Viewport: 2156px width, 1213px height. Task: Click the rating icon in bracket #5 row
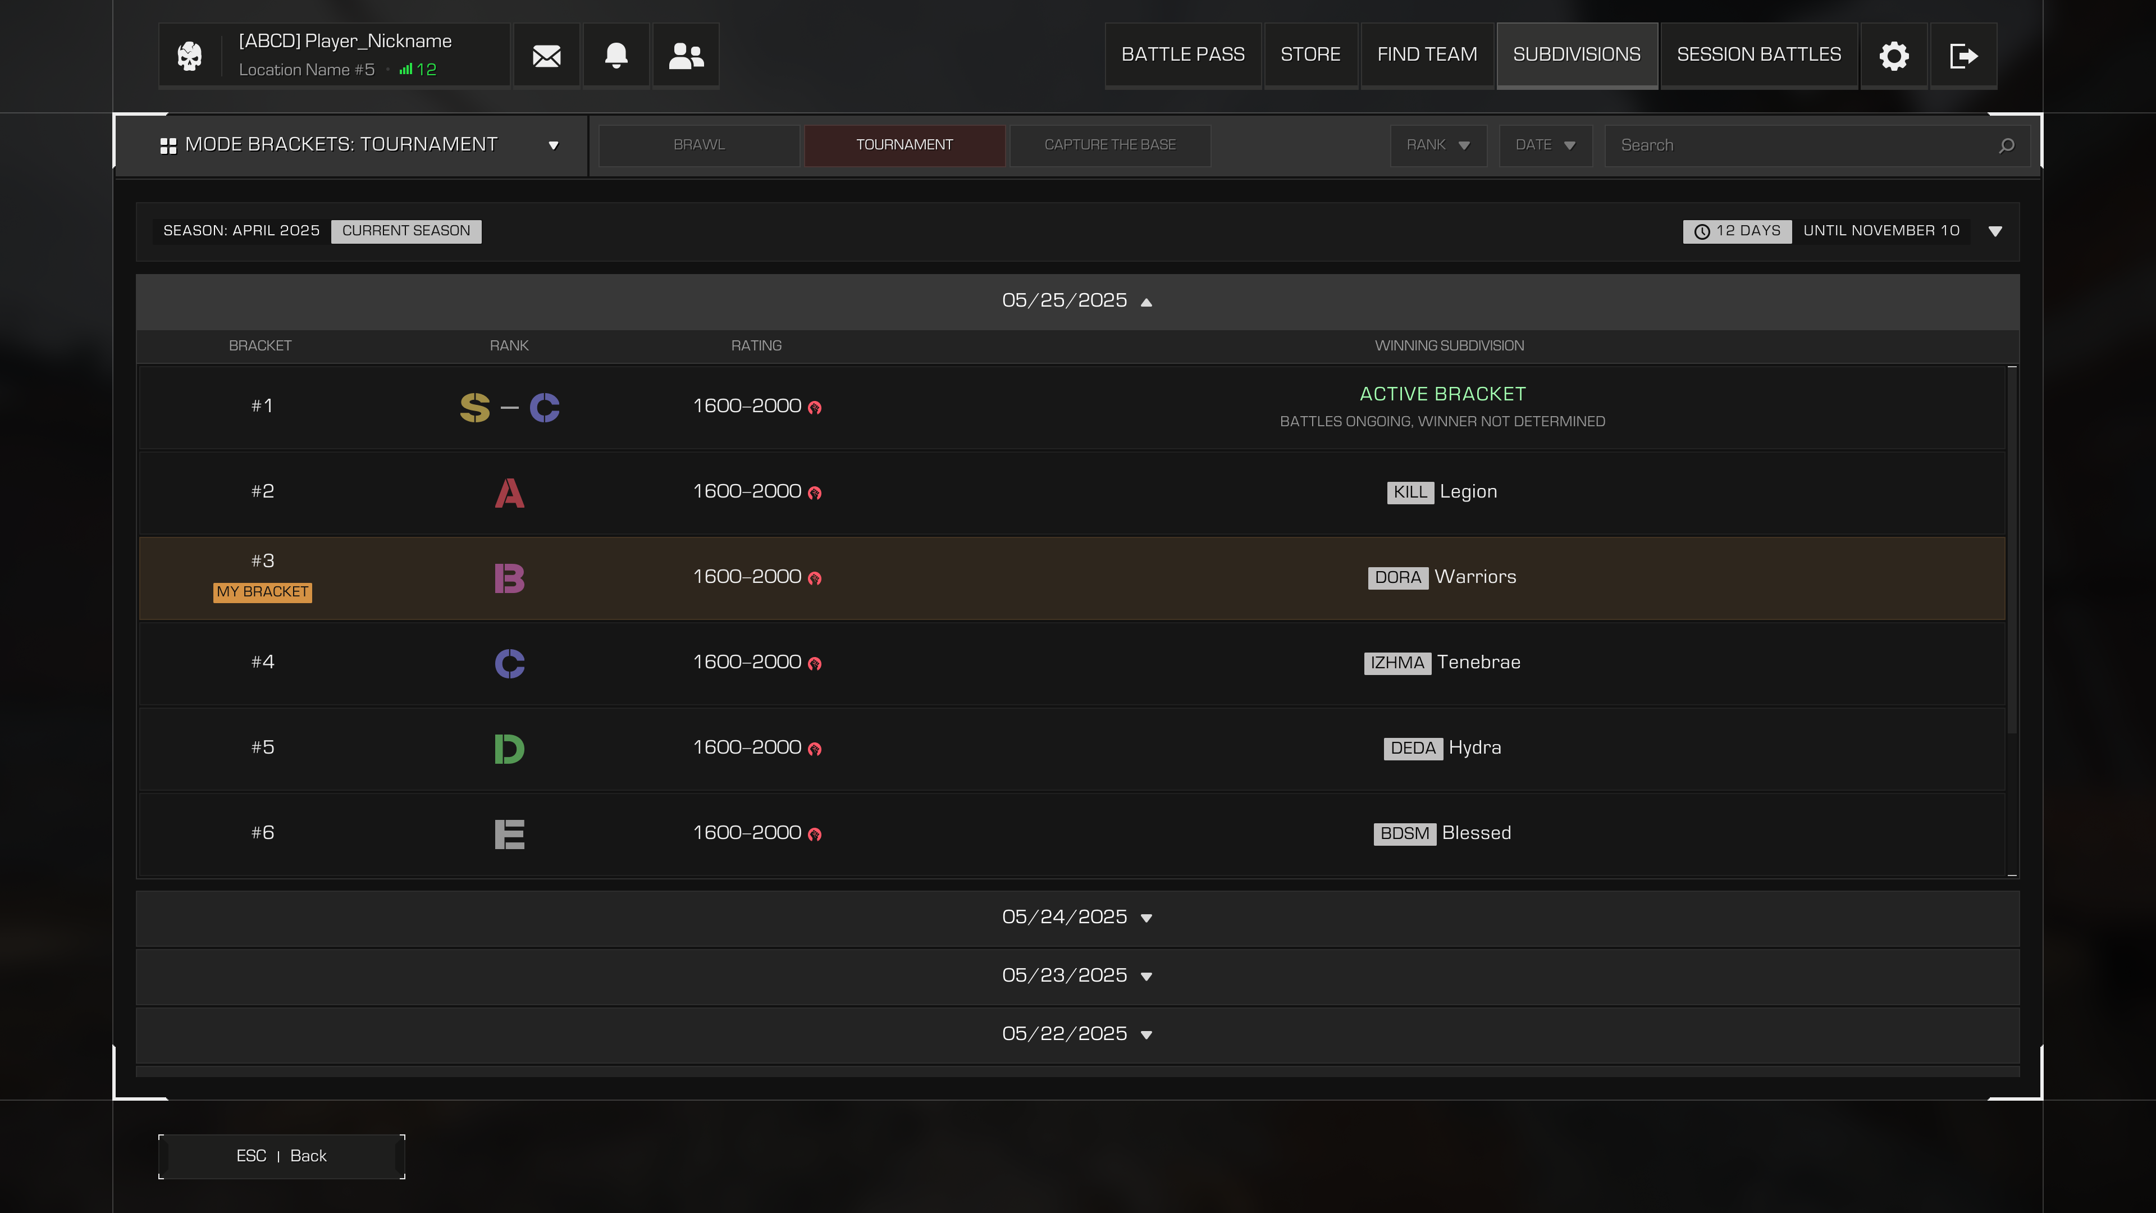click(814, 749)
